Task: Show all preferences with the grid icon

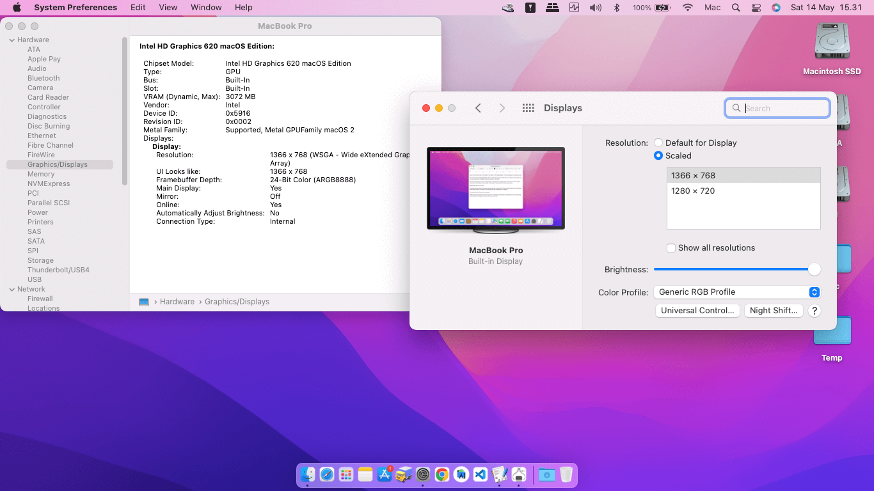Action: point(528,108)
